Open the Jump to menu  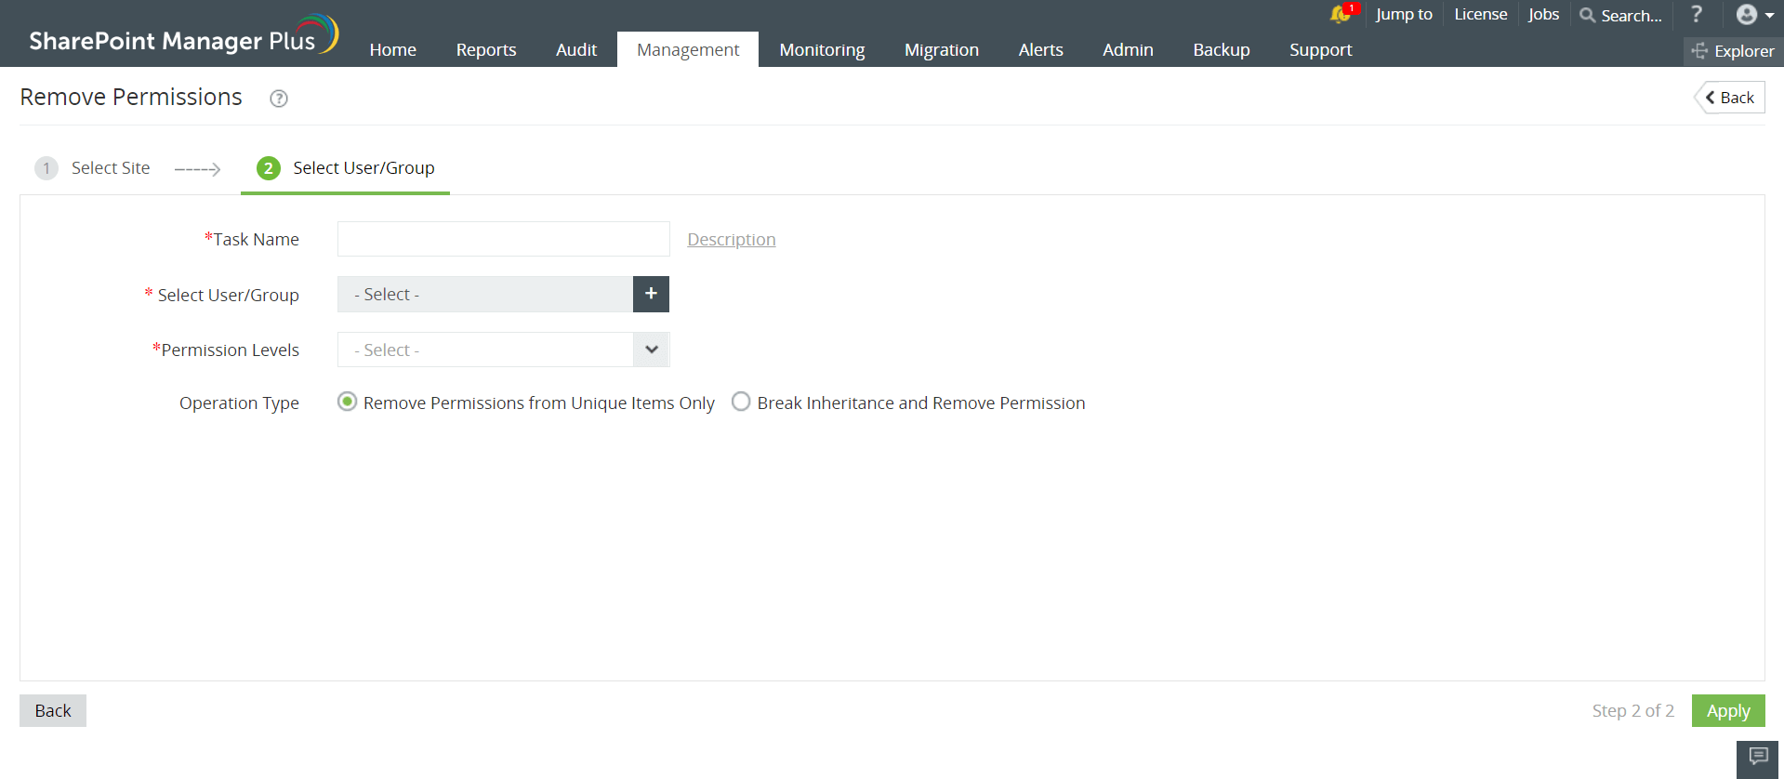pyautogui.click(x=1404, y=14)
